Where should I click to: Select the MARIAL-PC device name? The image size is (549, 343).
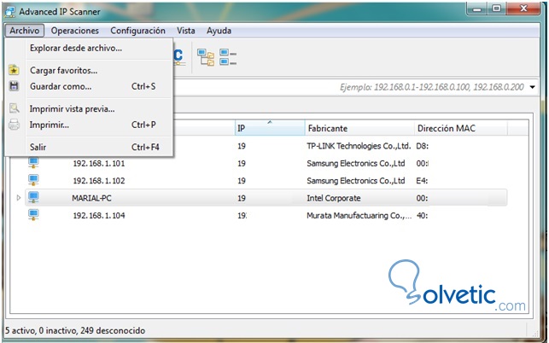coord(91,198)
